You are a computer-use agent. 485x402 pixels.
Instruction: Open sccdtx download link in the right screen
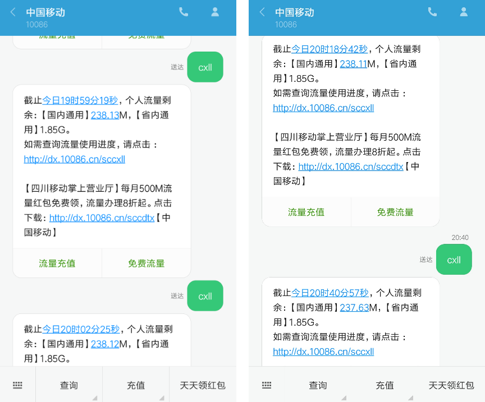click(351, 167)
